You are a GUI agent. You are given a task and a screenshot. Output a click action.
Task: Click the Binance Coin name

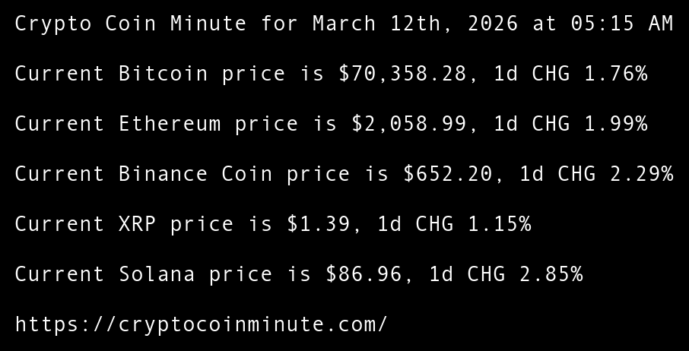tap(195, 174)
